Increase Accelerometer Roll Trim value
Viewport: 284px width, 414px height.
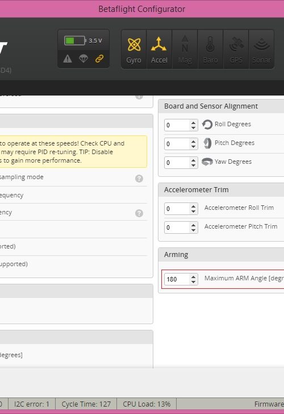[x=193, y=206]
